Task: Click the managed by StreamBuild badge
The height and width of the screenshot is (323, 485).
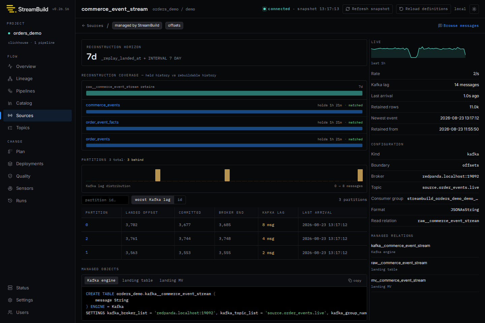Action: point(137,26)
